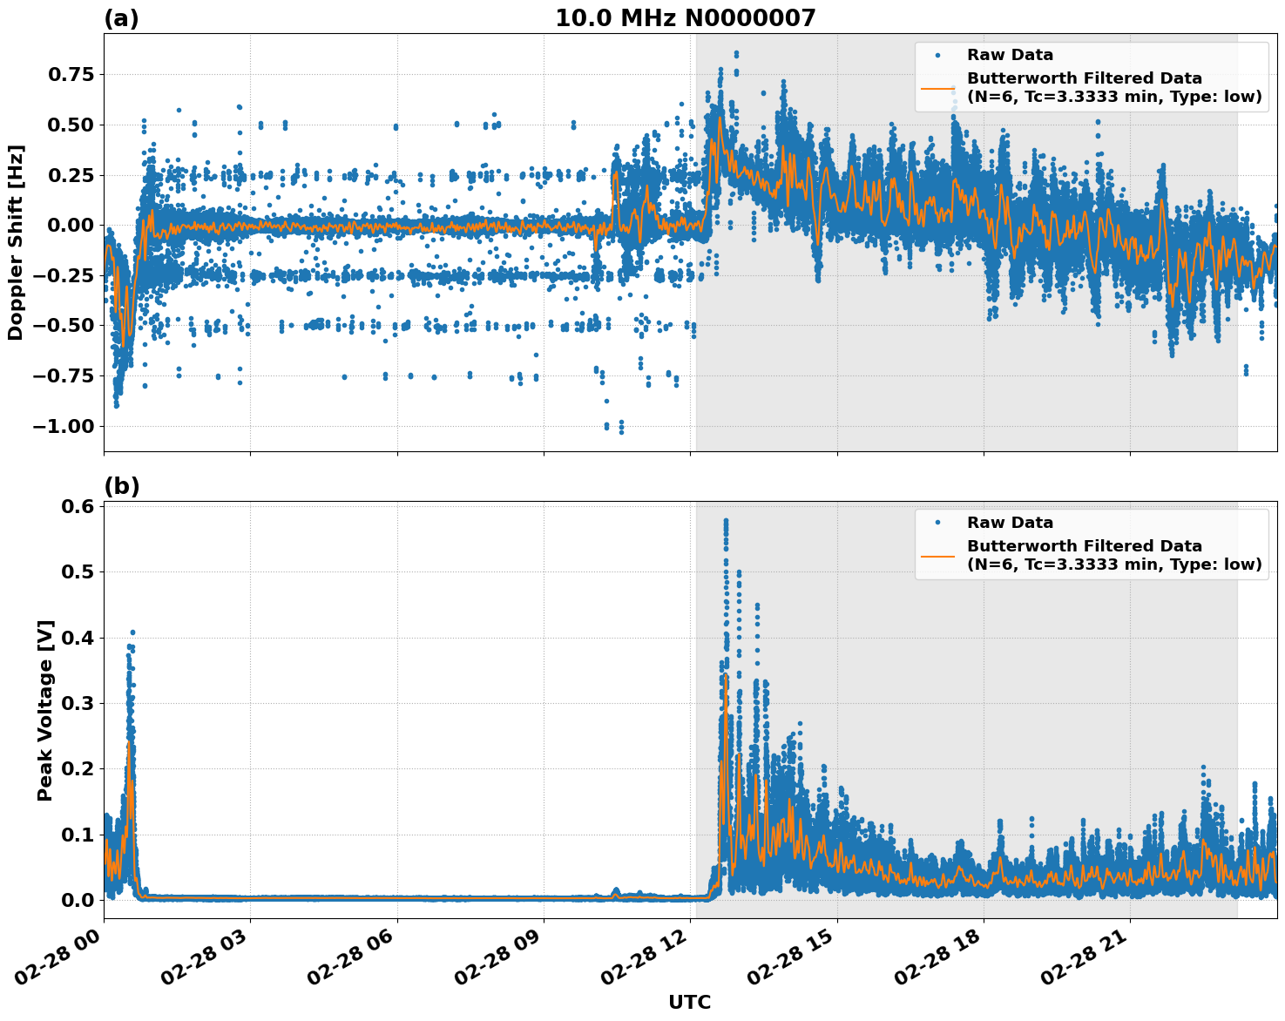Click the plot title 10.0 MHz N0000007
Screen dimensions: 1285x1021
pyautogui.click(x=686, y=18)
